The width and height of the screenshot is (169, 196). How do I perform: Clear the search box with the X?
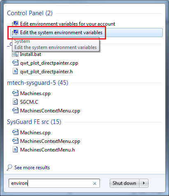95,183
